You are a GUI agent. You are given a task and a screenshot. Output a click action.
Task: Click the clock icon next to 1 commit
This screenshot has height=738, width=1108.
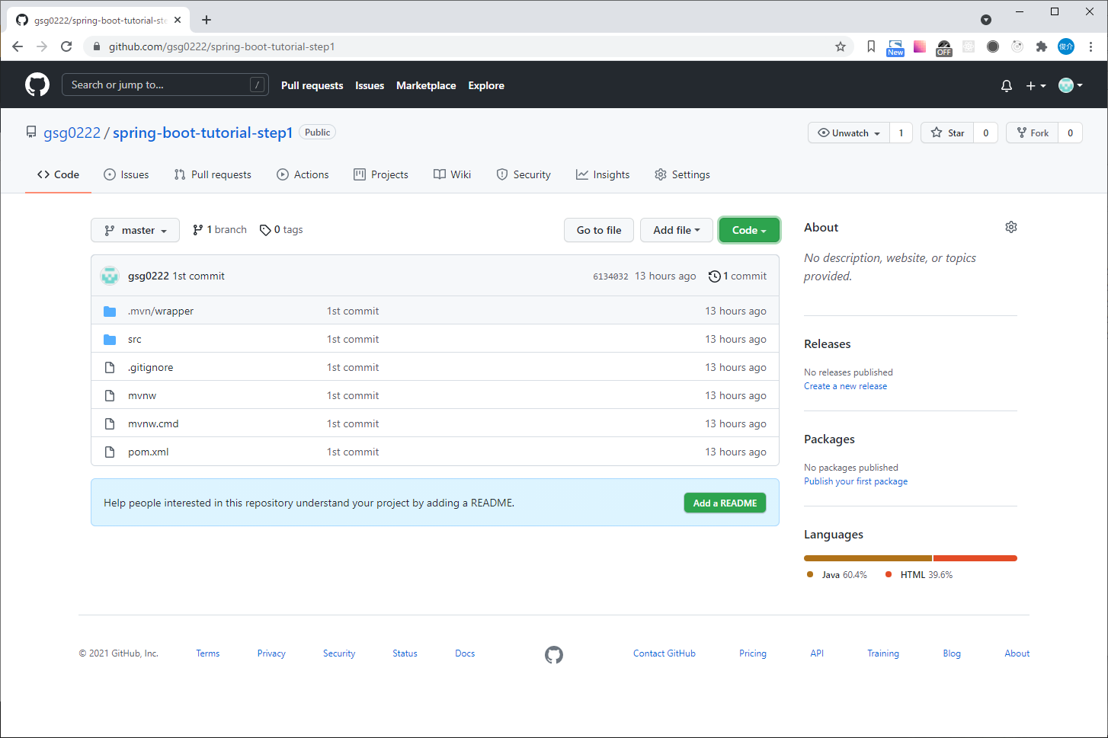coord(714,276)
